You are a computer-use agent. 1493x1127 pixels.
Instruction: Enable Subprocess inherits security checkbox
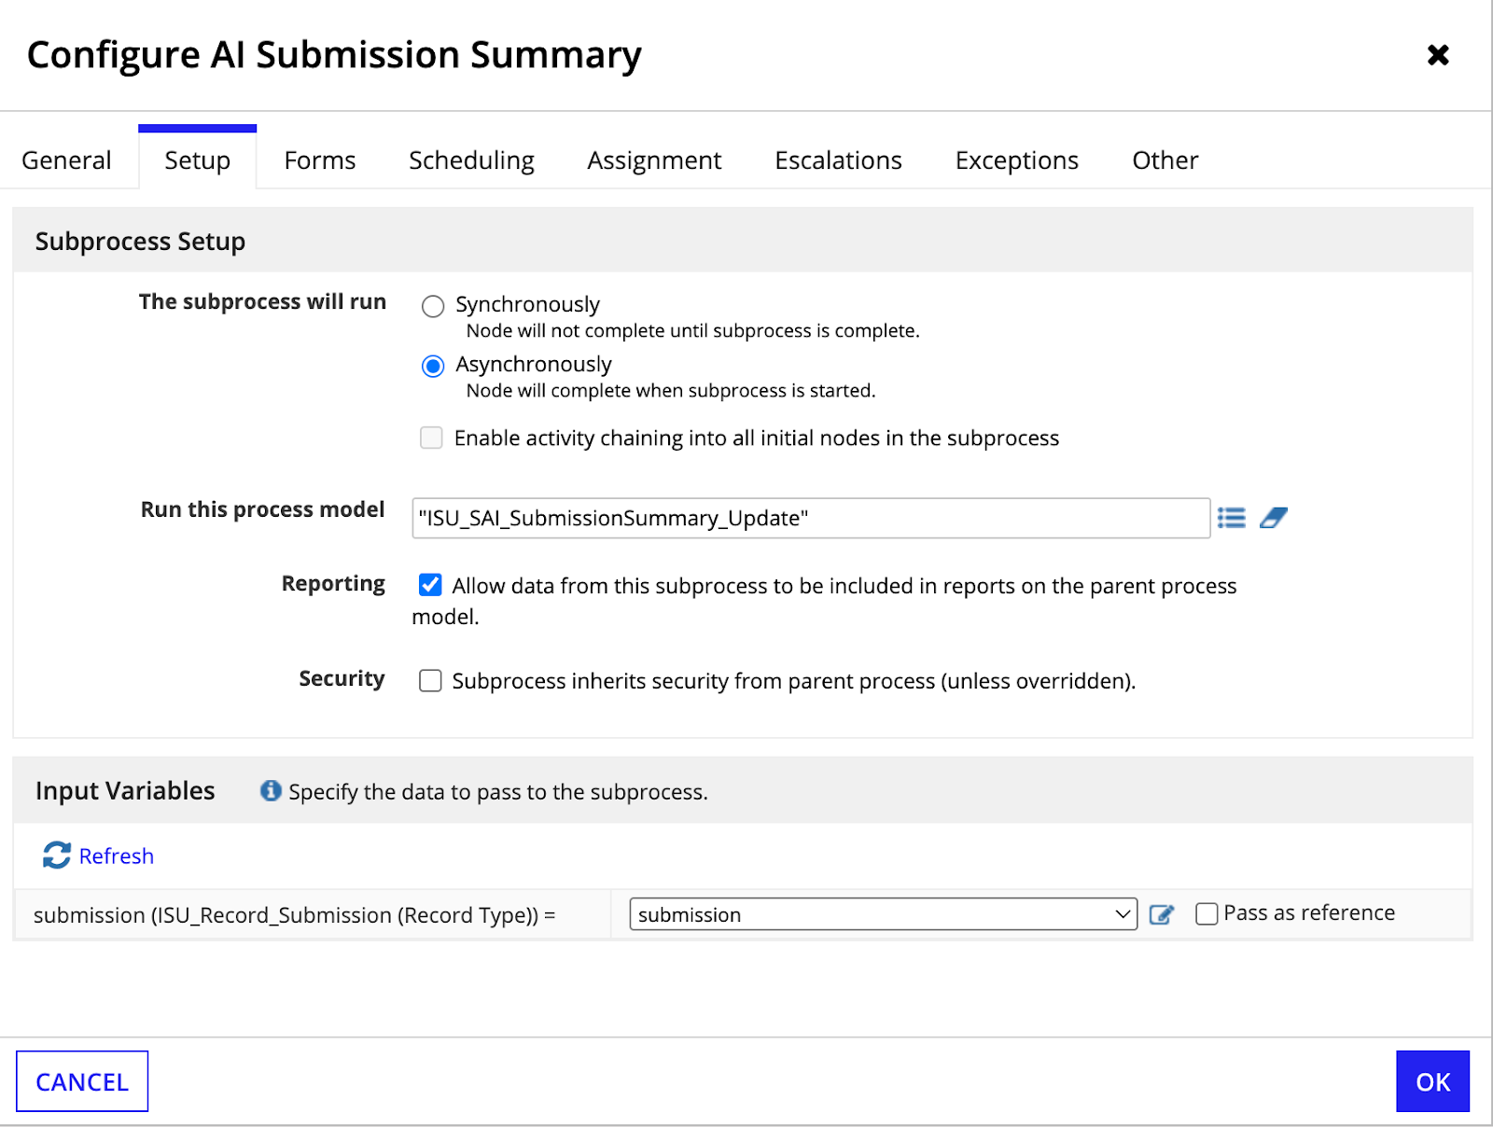pyautogui.click(x=430, y=681)
